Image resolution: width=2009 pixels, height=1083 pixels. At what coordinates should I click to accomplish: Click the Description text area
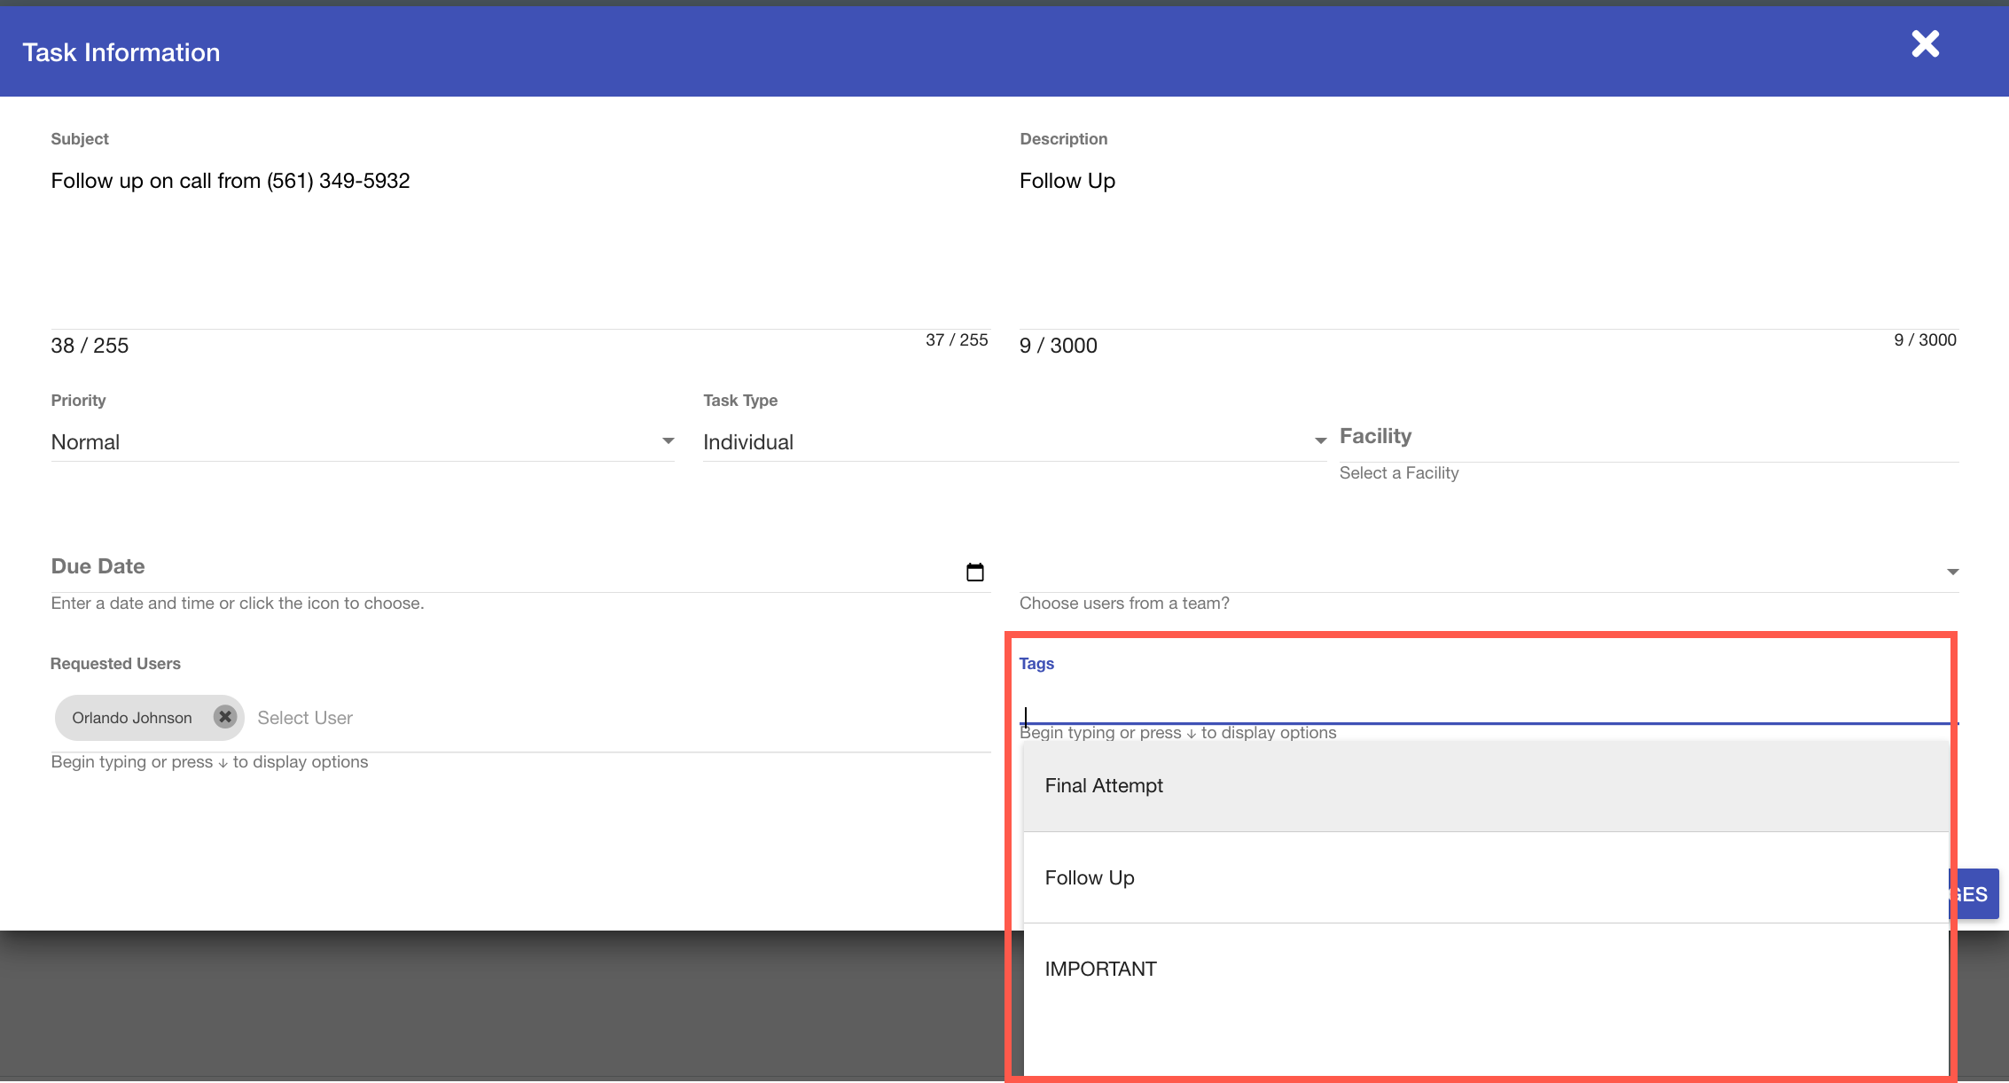tap(1485, 230)
